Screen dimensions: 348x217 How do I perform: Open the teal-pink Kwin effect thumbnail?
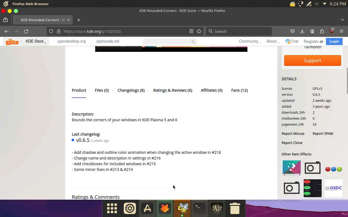point(292,168)
